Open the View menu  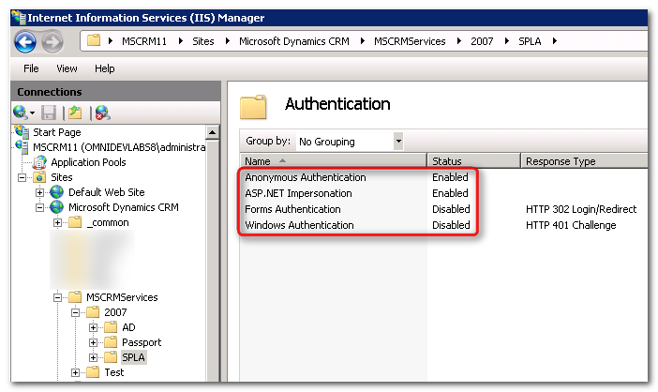(67, 68)
